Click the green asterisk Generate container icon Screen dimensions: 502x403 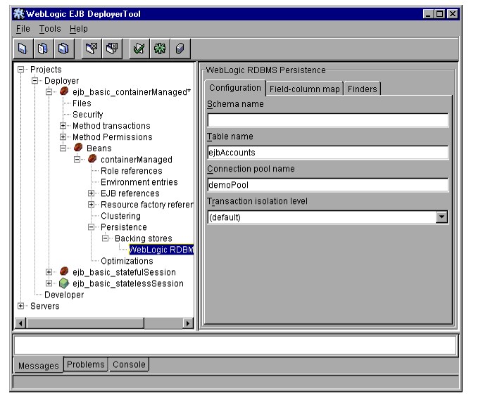pyautogui.click(x=160, y=49)
